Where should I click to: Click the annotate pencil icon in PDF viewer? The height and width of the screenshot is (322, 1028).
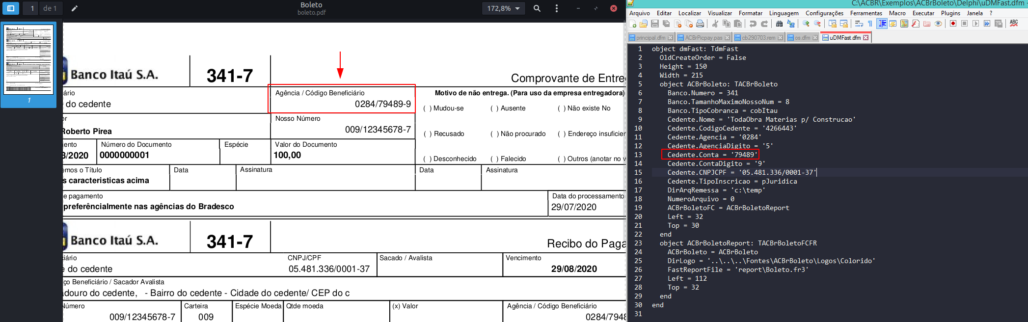tap(75, 8)
